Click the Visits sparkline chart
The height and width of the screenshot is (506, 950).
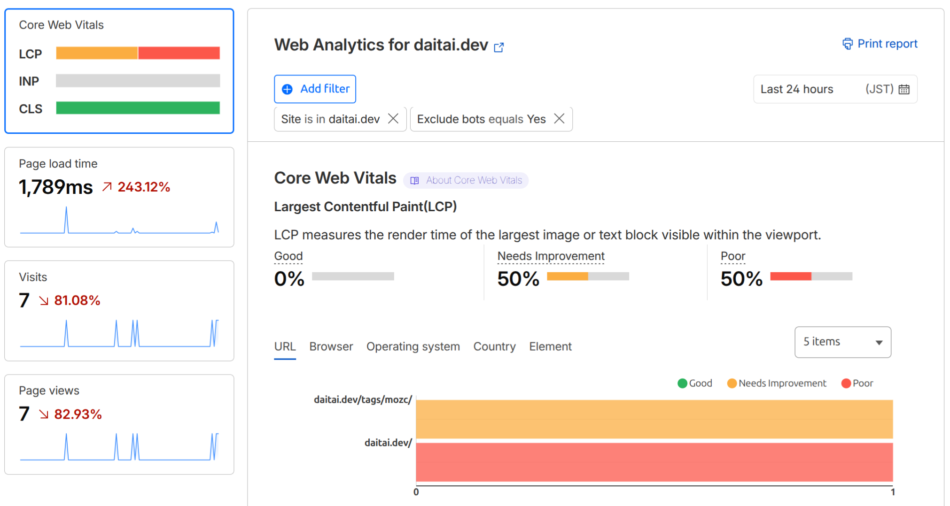tap(119, 333)
